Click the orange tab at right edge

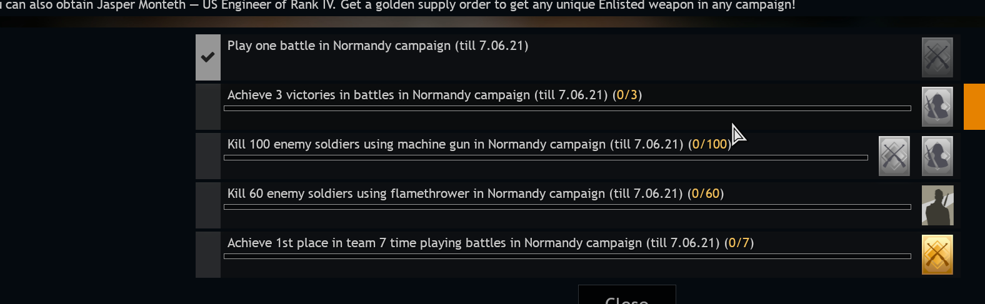point(974,107)
